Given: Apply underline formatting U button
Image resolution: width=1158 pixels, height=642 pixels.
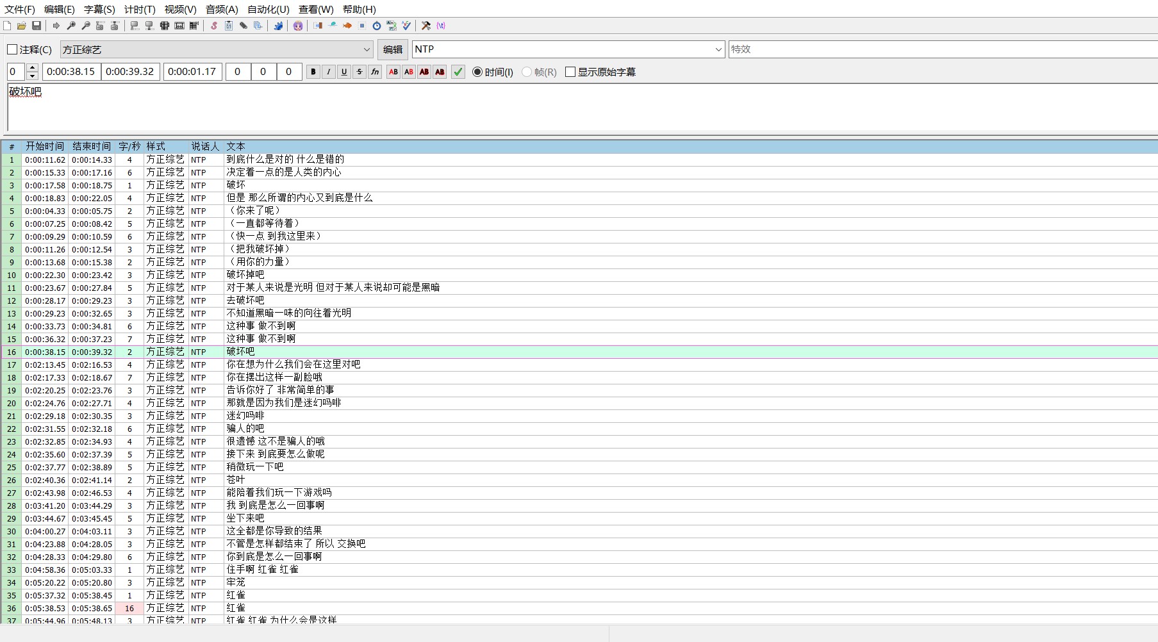Looking at the screenshot, I should [344, 72].
